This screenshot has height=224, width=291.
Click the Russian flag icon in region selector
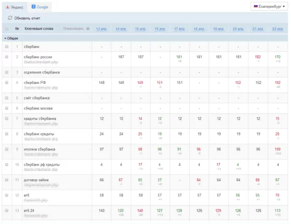pos(256,6)
